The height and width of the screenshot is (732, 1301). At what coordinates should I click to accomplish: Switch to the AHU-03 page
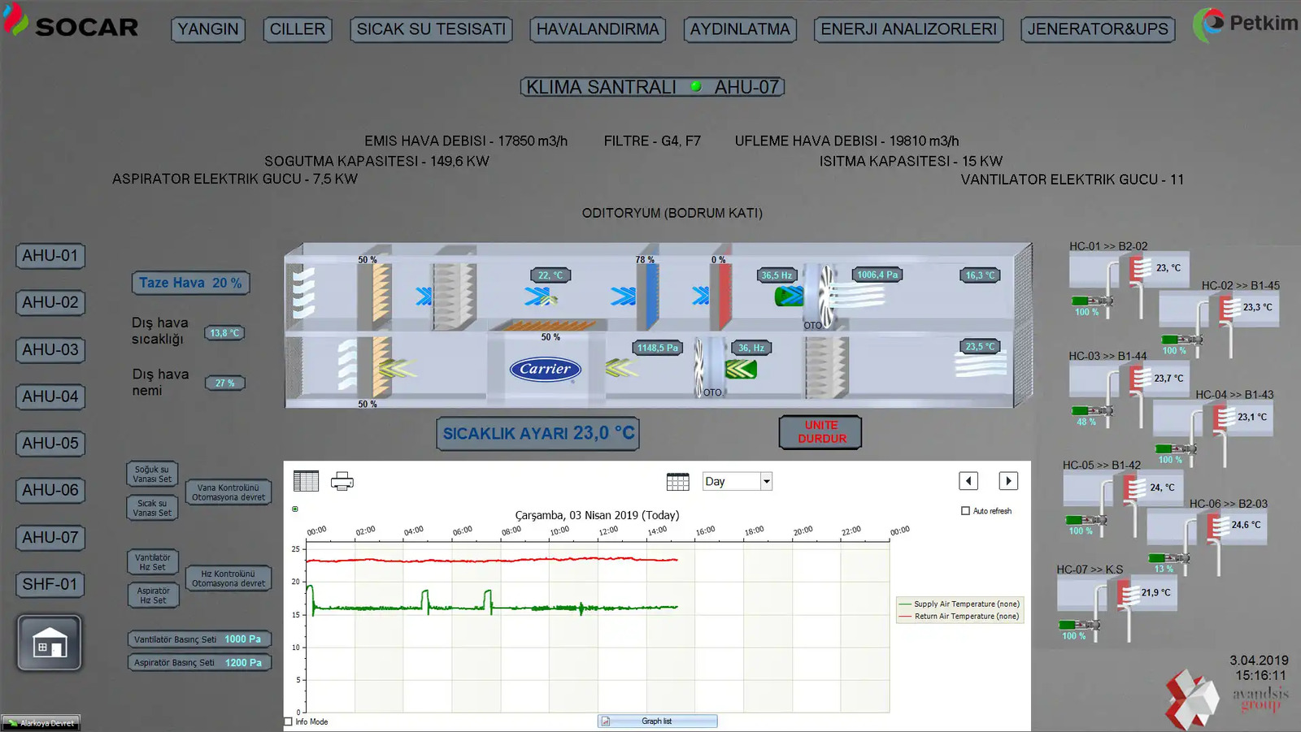50,350
